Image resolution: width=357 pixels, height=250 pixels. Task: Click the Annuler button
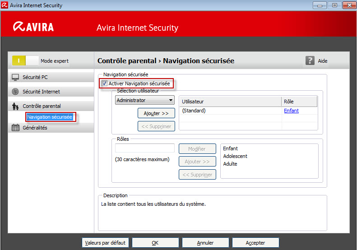coord(205,243)
